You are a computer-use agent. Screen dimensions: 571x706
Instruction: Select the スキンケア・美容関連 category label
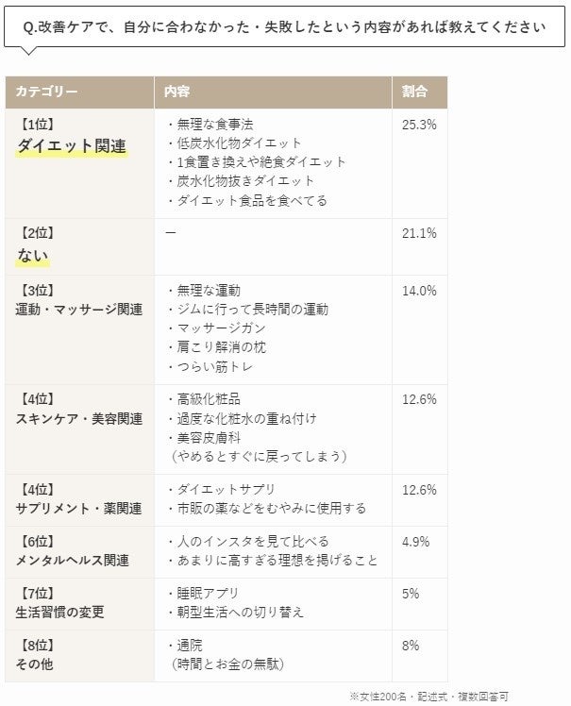[78, 419]
